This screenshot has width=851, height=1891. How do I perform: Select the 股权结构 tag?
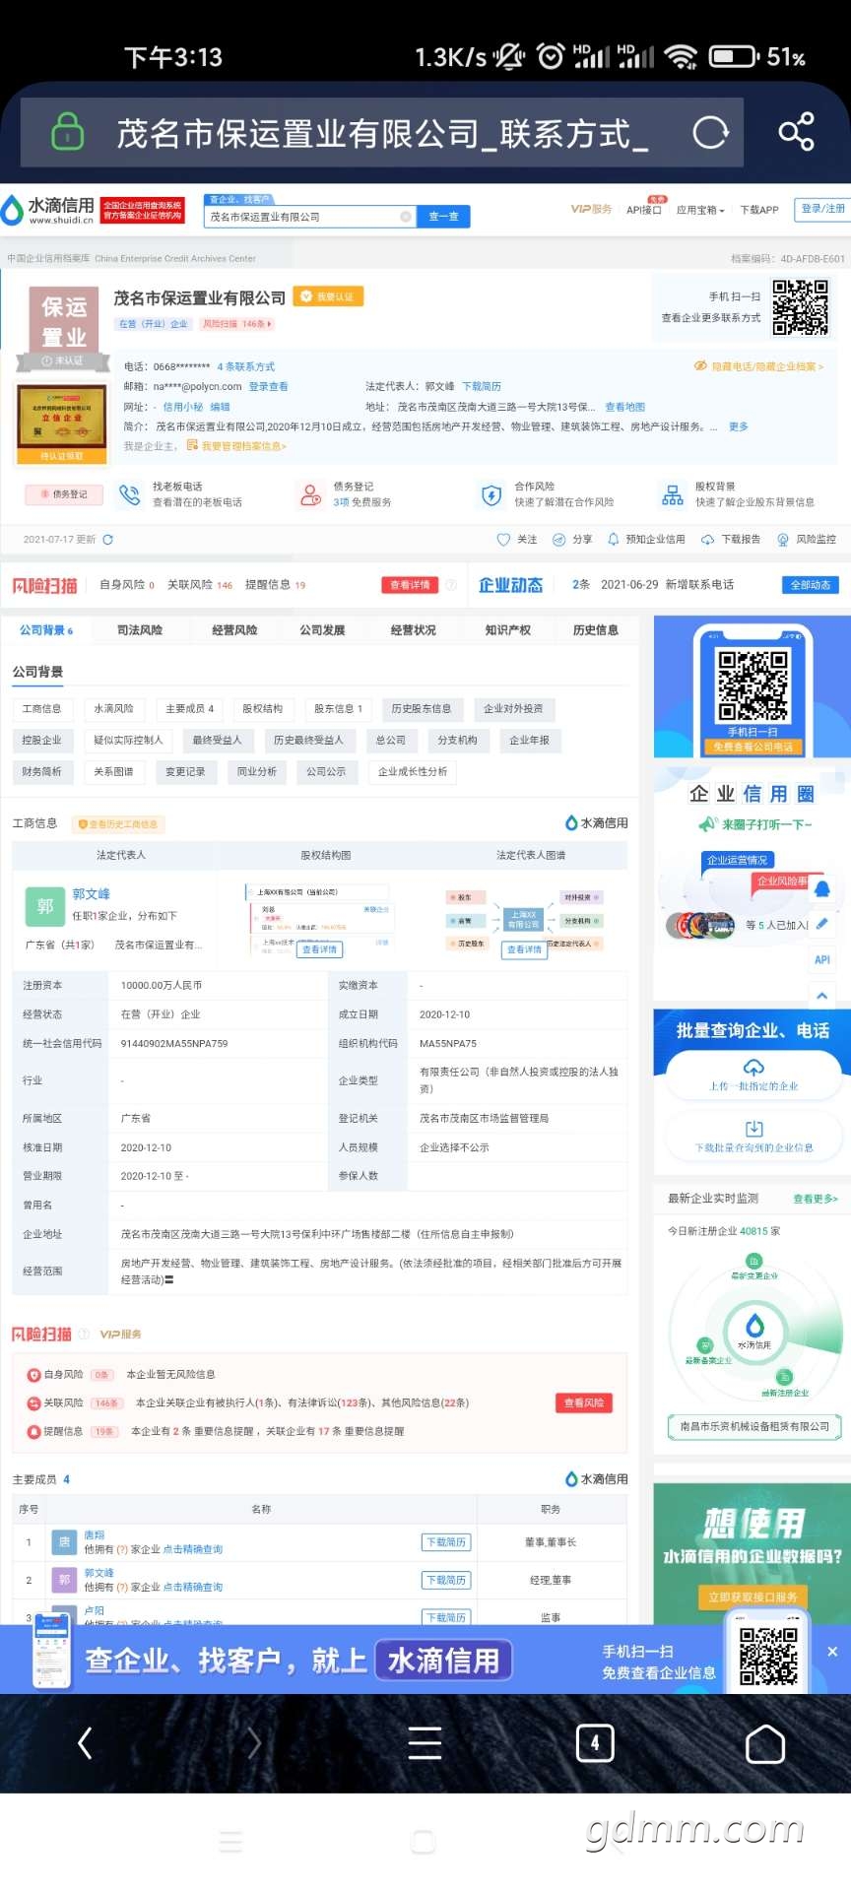262,709
